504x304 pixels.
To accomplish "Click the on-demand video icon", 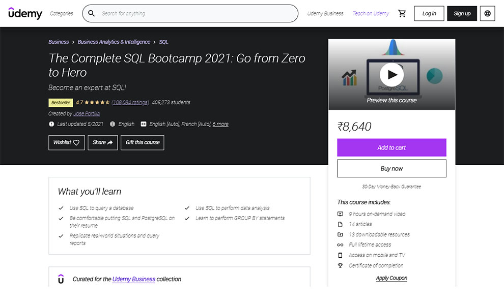I will point(340,214).
